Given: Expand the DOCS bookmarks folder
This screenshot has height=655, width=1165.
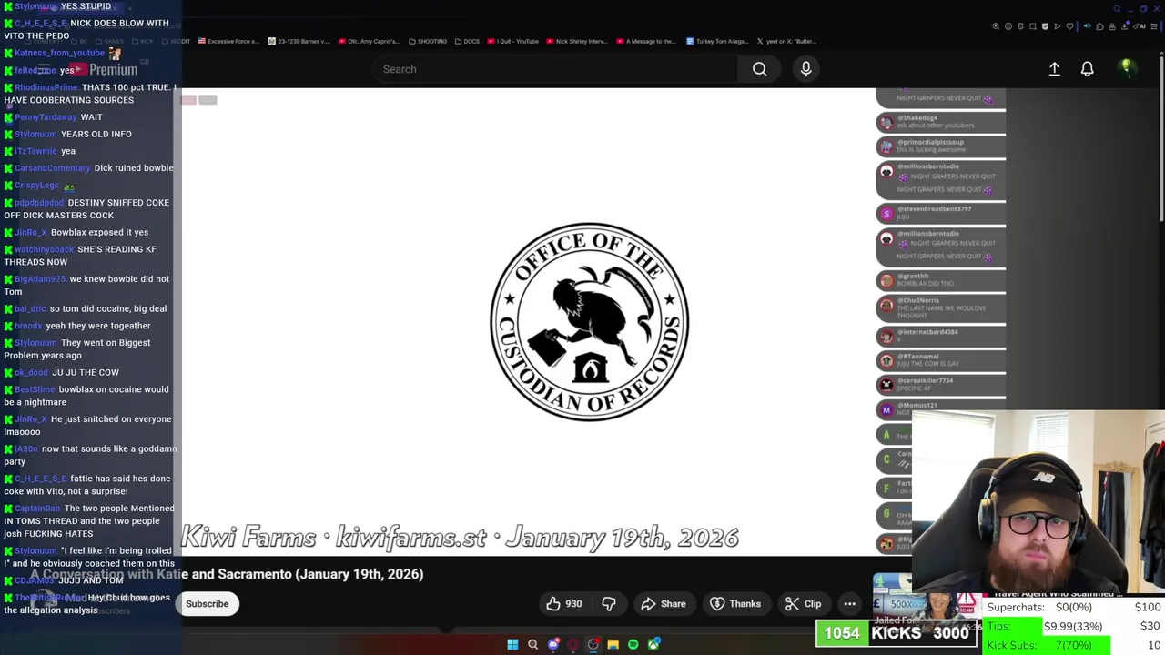Looking at the screenshot, I should coord(467,41).
